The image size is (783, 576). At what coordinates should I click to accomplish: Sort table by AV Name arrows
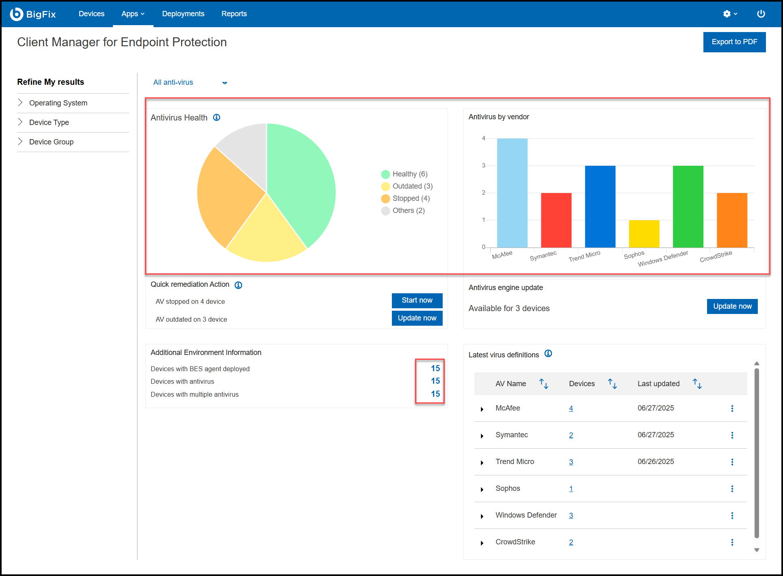click(544, 384)
